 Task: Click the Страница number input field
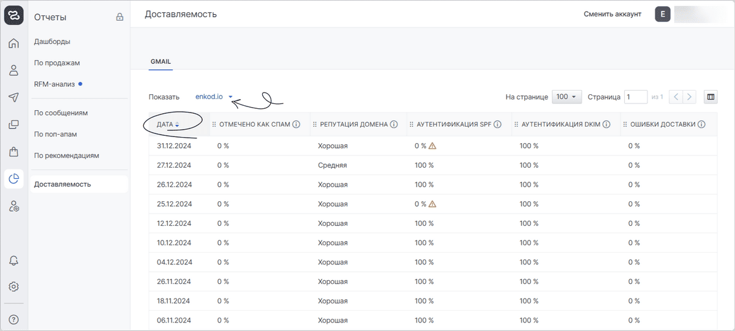[635, 97]
